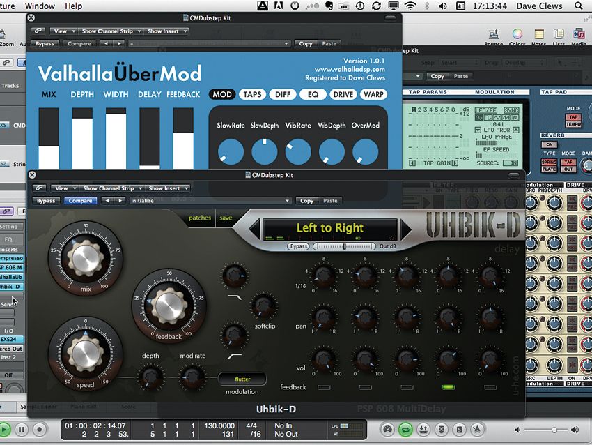592x445 pixels.
Task: Click the Spotlight search icon
Action: coord(578,6)
